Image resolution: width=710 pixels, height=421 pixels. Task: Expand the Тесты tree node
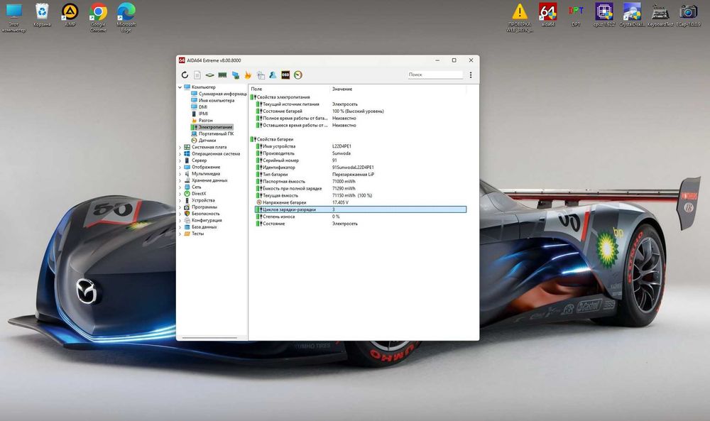point(180,234)
